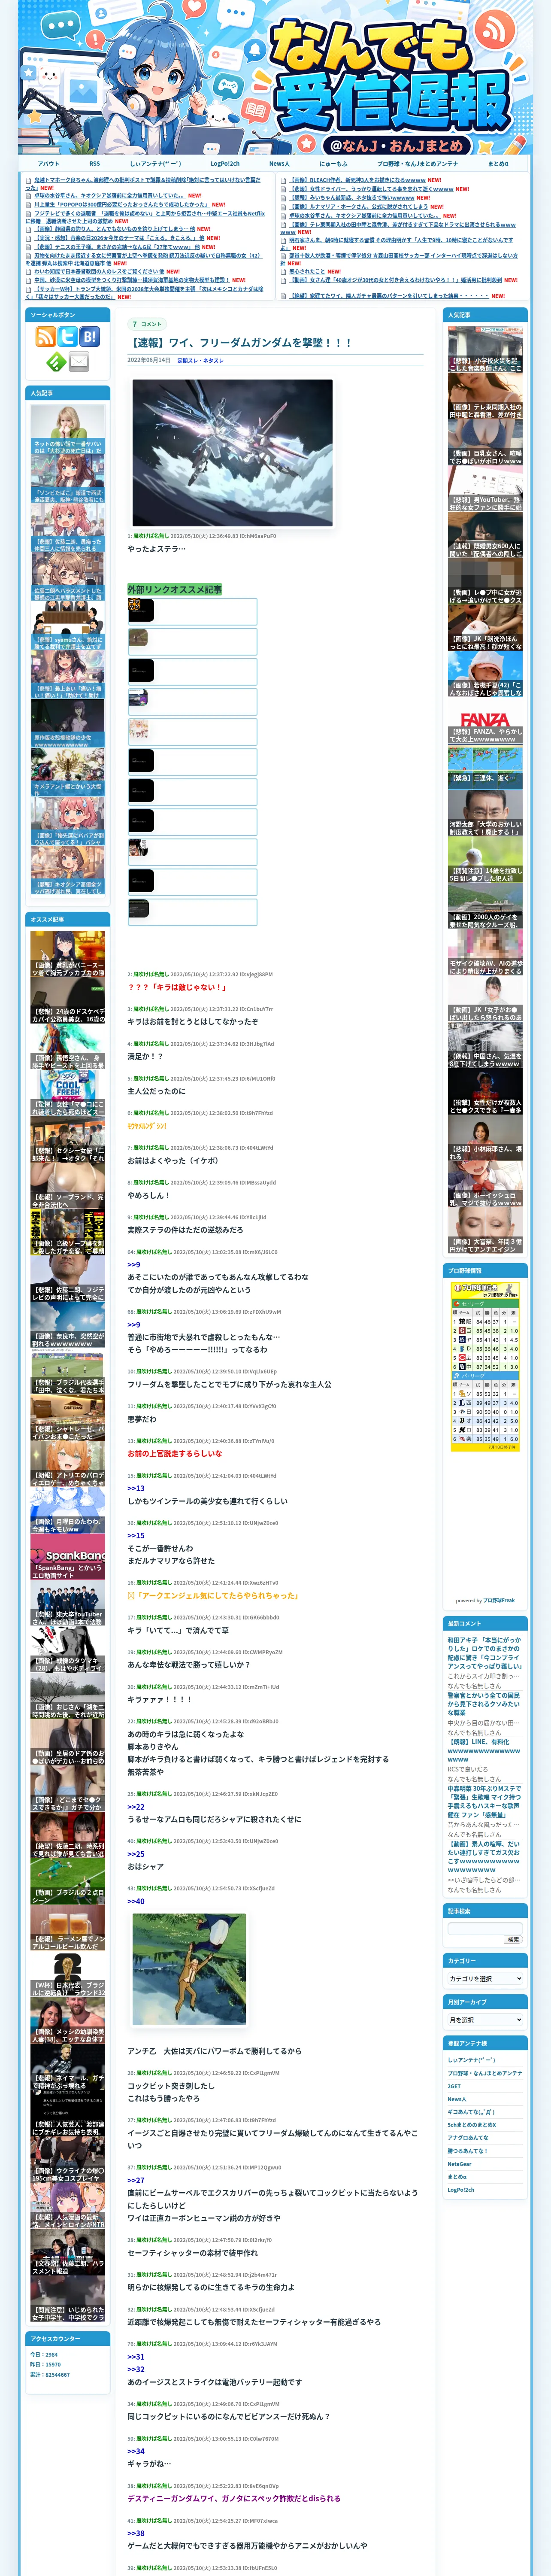Open the 定期スレ・ネタスレ category link

pos(200,360)
